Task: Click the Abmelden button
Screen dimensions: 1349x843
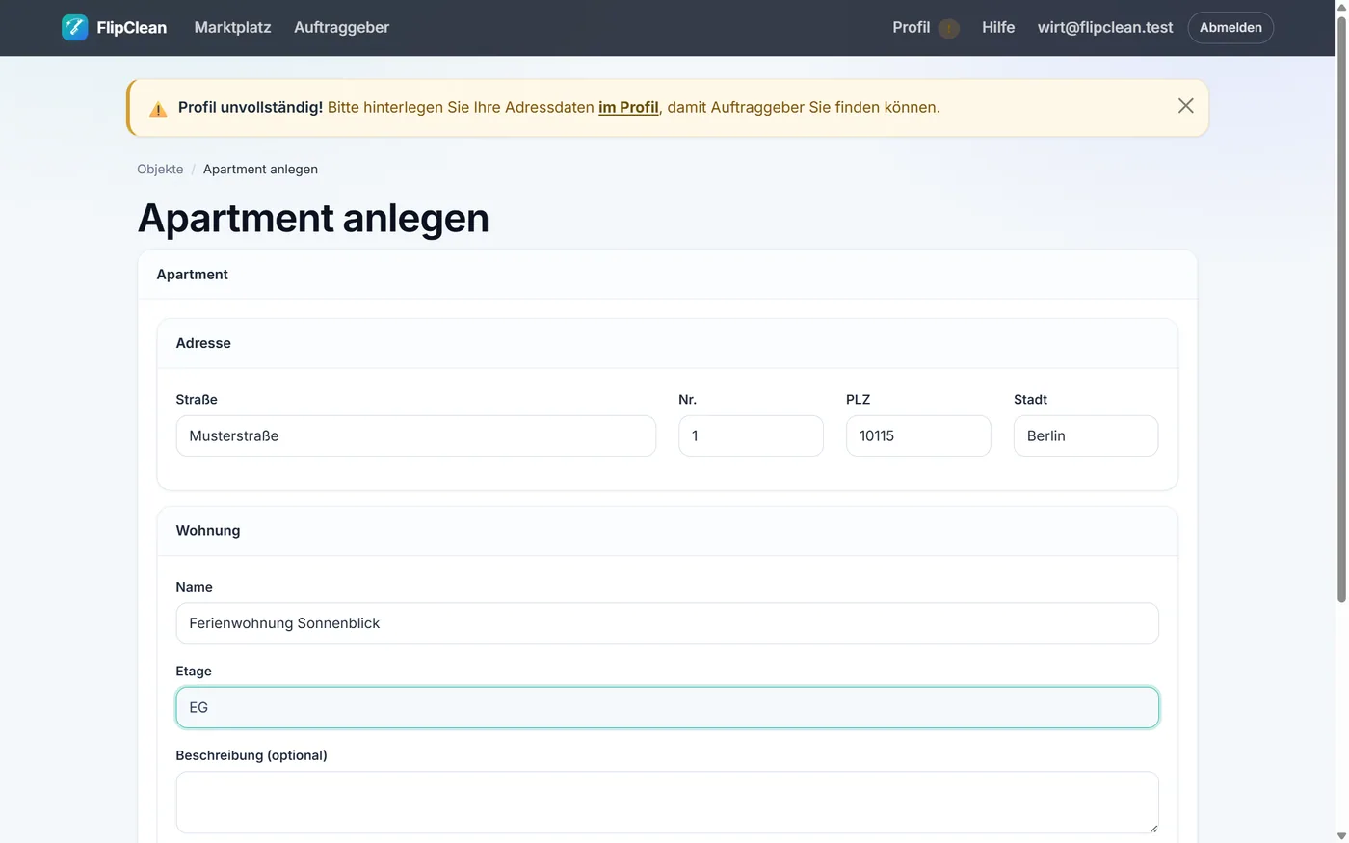Action: [1230, 28]
